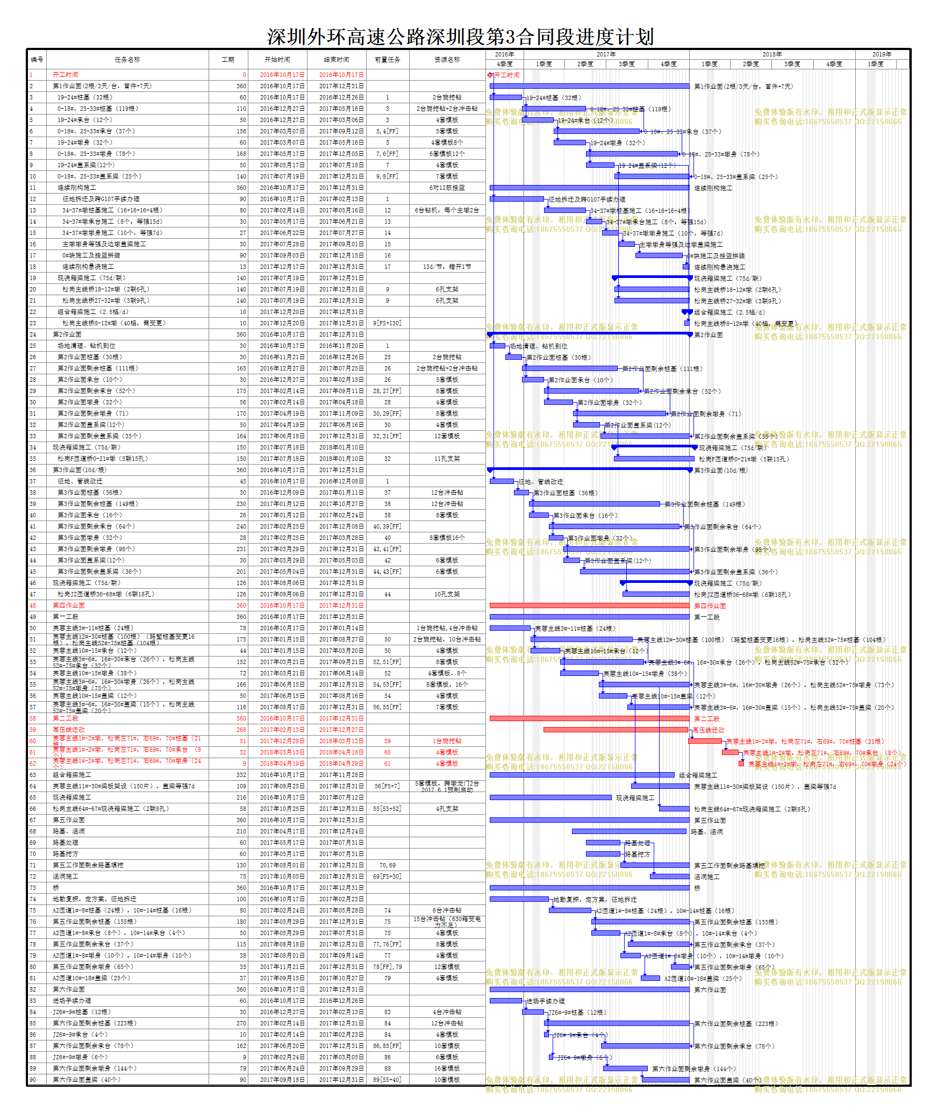The image size is (937, 1112).
Task: Click the 开始时间 column header
Action: [x=277, y=60]
